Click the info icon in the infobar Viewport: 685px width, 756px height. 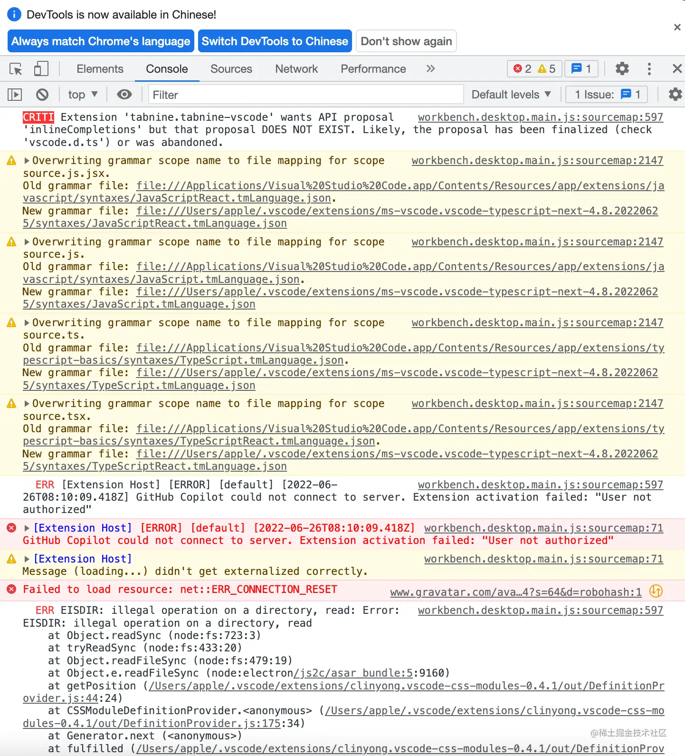coord(14,14)
